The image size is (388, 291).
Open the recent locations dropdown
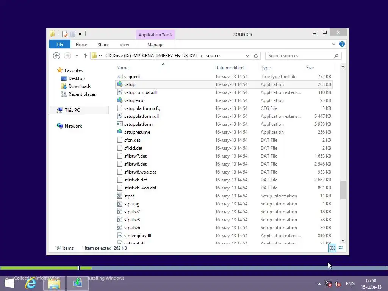point(77,56)
